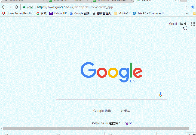Open the Mobile01 bookmark folder

(x=122, y=13)
